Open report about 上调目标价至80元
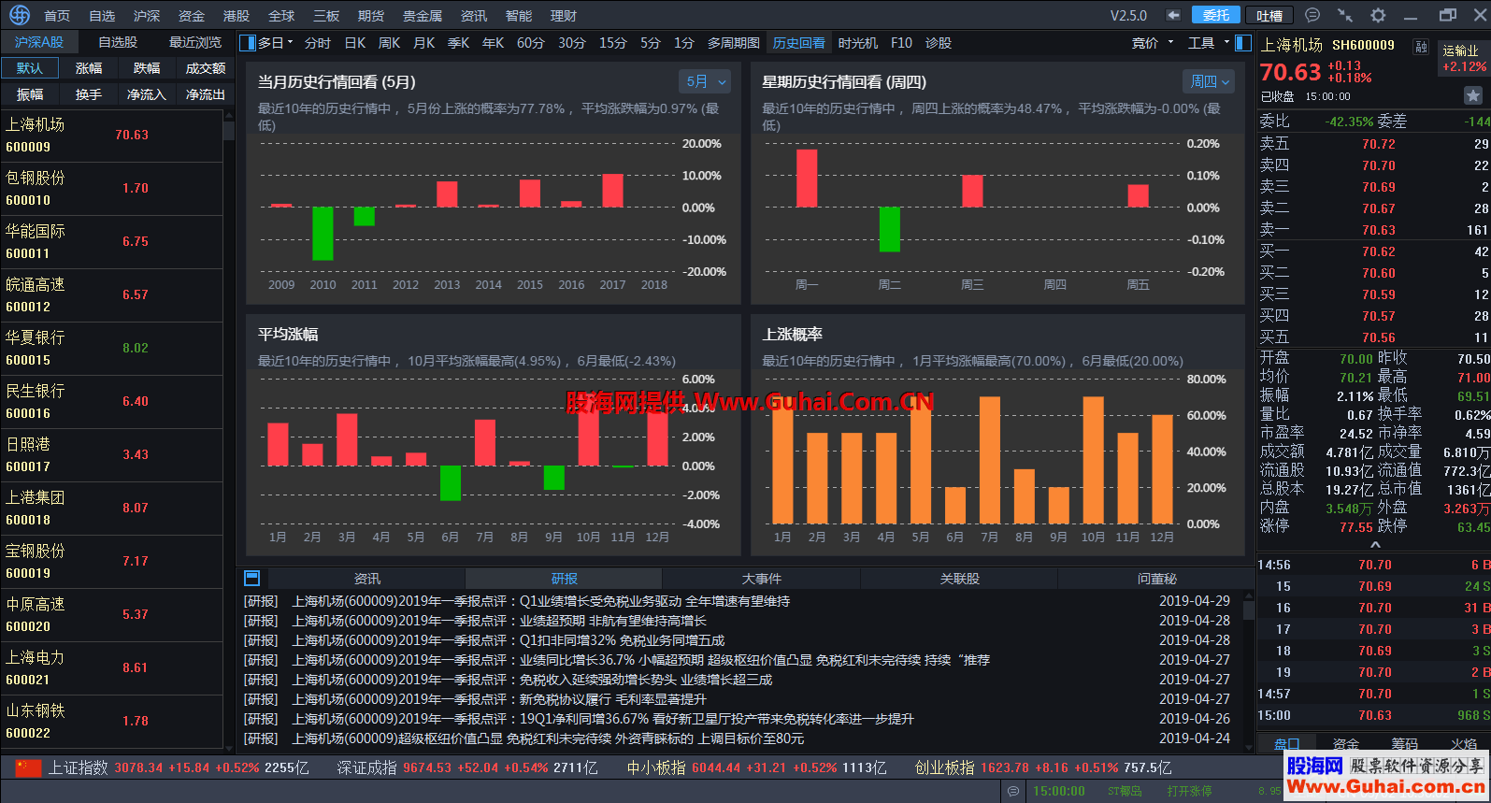 tap(737, 738)
